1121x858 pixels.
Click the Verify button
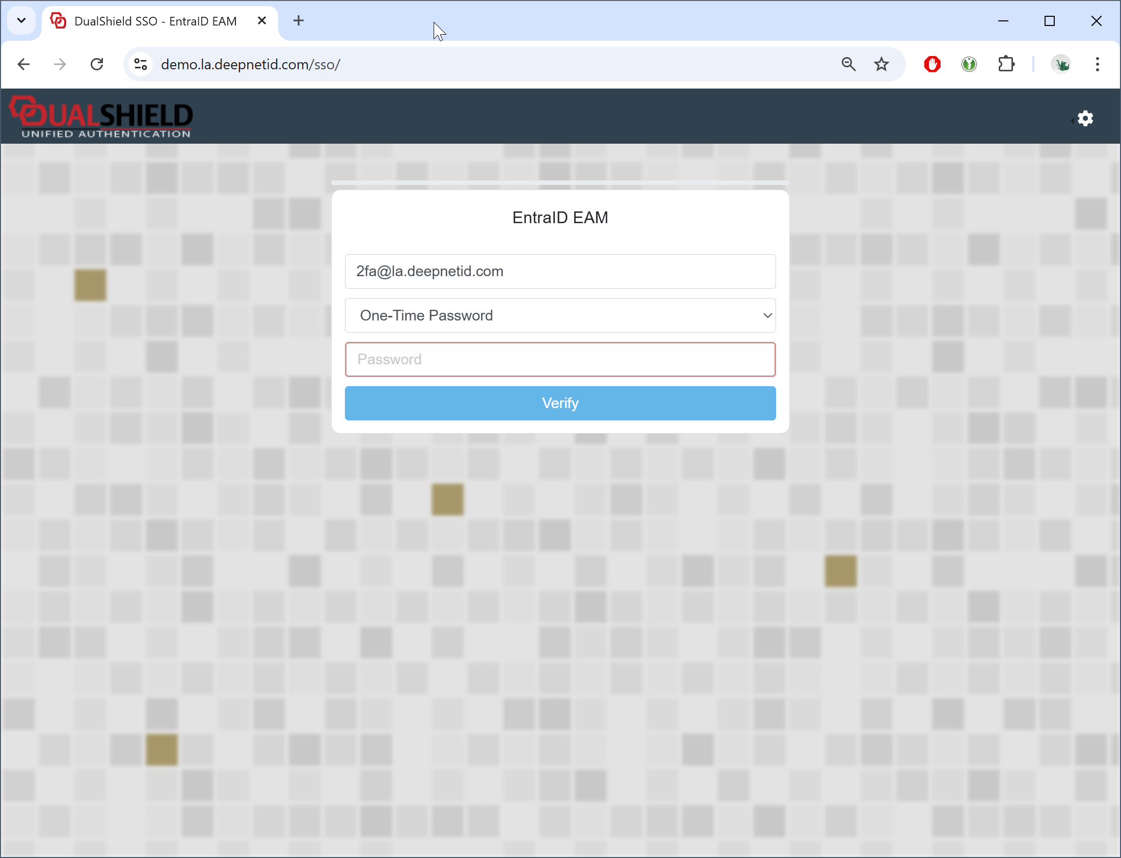[559, 404]
